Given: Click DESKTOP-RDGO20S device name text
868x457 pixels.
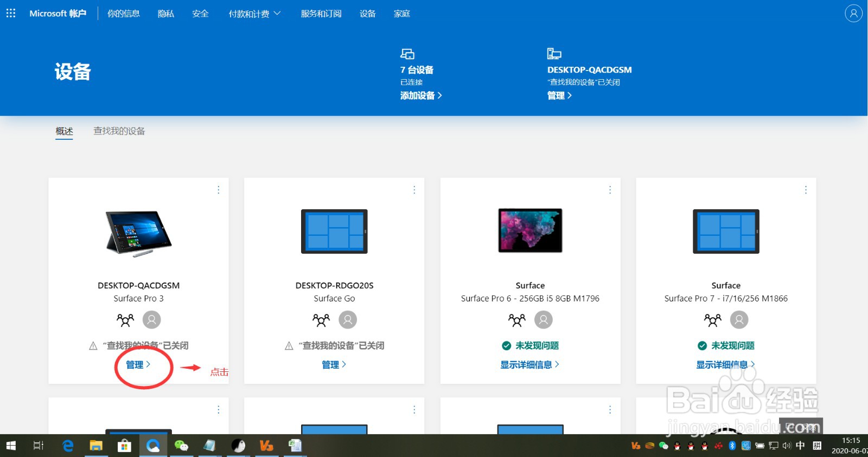Looking at the screenshot, I should [335, 286].
